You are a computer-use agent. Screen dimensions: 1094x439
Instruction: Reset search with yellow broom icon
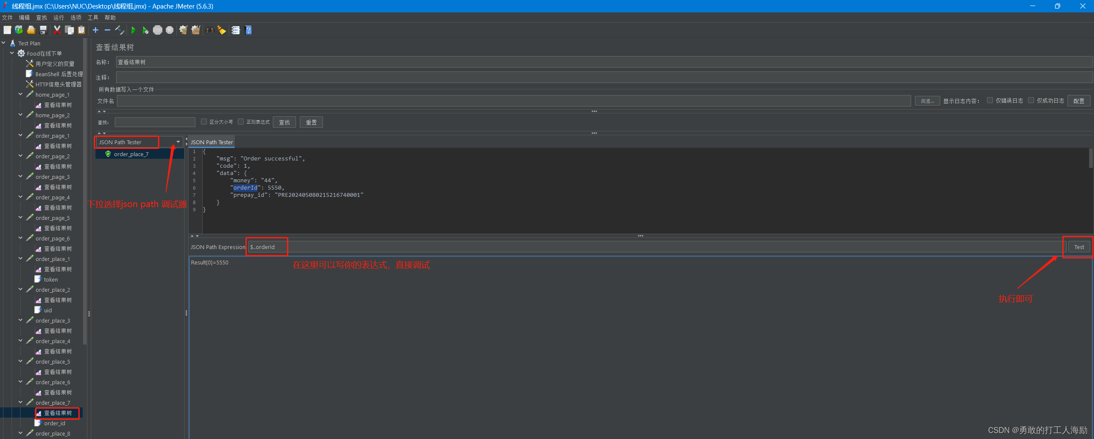[221, 30]
